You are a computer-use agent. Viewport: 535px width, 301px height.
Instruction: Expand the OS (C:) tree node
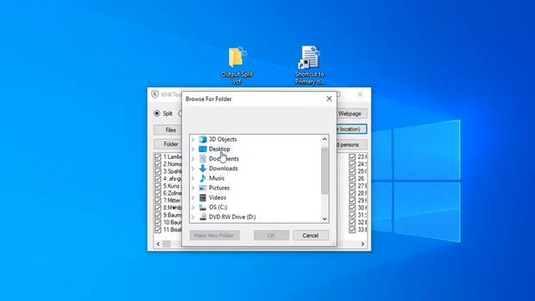click(x=193, y=207)
